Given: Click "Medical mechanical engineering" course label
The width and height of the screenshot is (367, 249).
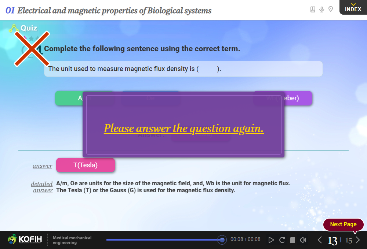Looking at the screenshot, I should [72, 240].
